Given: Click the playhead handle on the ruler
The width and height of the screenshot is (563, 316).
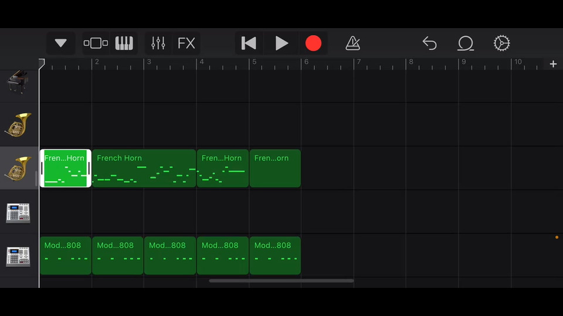Looking at the screenshot, I should tap(42, 63).
